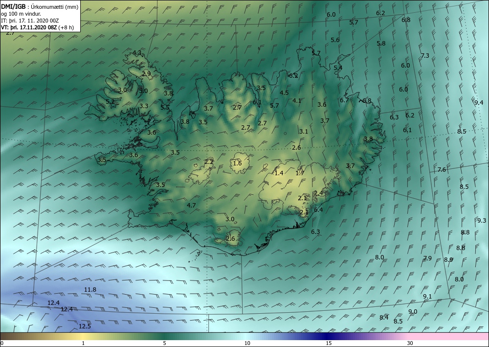Click the yellow section of the color scale above label 1
This screenshot has width=489, height=347.
[83, 336]
